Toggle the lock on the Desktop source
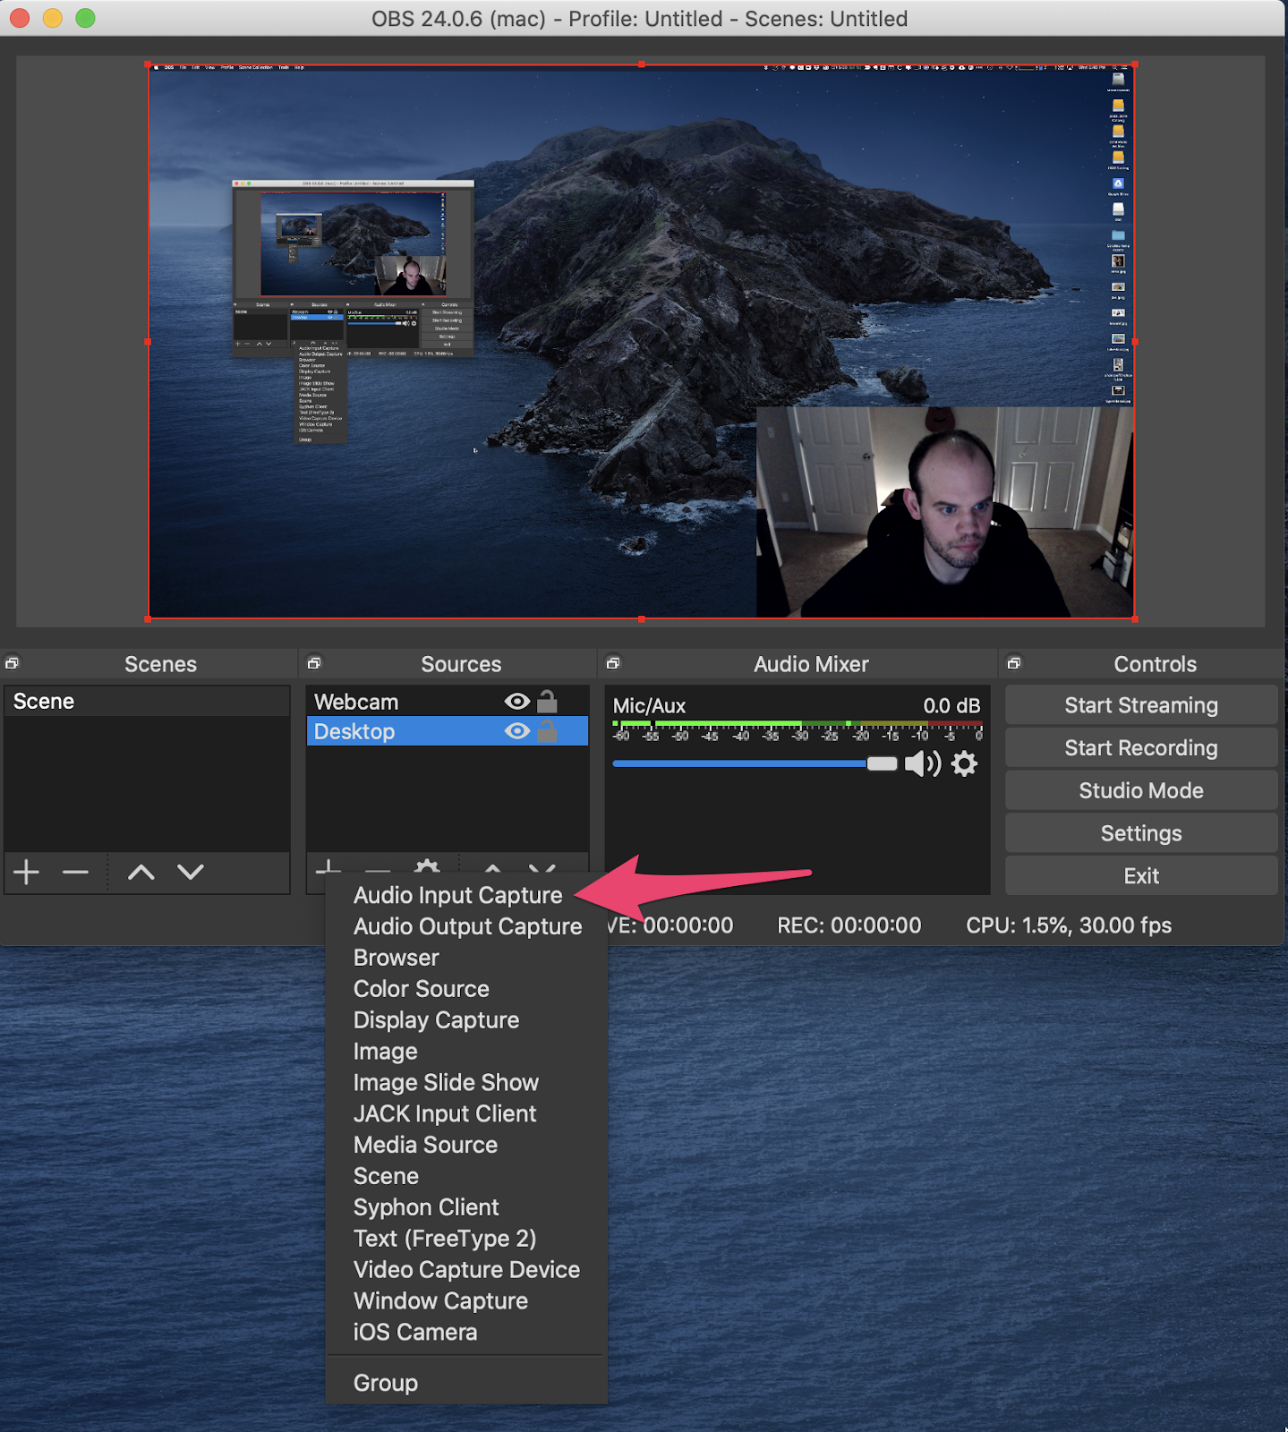Image resolution: width=1288 pixels, height=1432 pixels. pos(548,731)
